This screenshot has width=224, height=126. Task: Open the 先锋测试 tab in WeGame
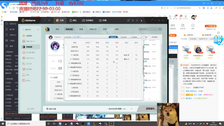pyautogui.click(x=88, y=20)
